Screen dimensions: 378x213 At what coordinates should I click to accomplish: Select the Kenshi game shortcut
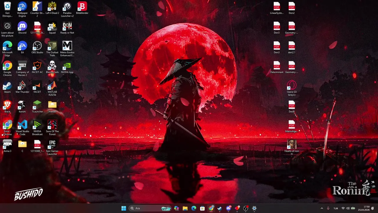22,107
